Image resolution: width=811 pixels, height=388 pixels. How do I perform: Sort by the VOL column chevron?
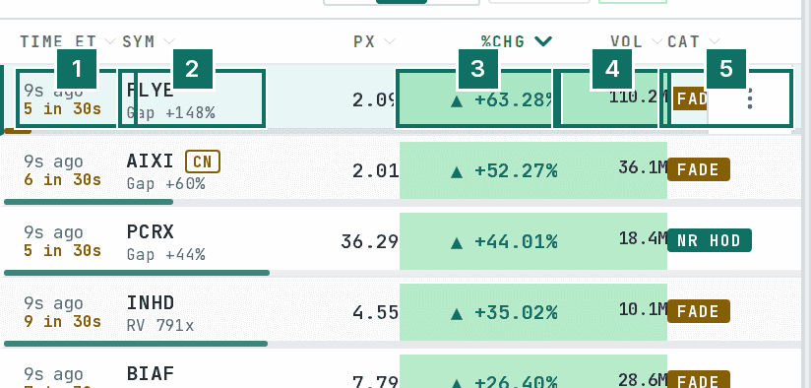click(656, 41)
